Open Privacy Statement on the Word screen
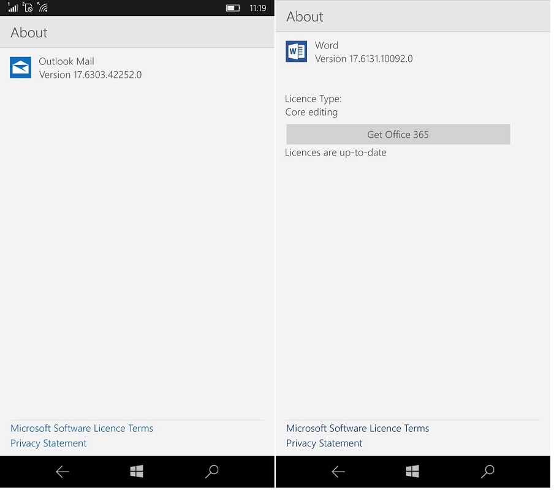Viewport: 554px width, 490px height. [324, 443]
